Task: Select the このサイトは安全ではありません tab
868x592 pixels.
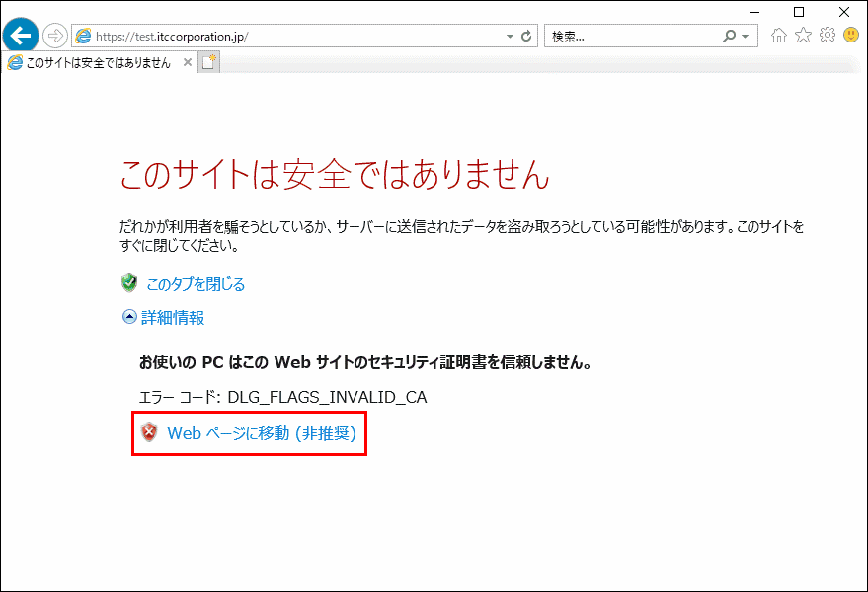Action: pos(99,63)
